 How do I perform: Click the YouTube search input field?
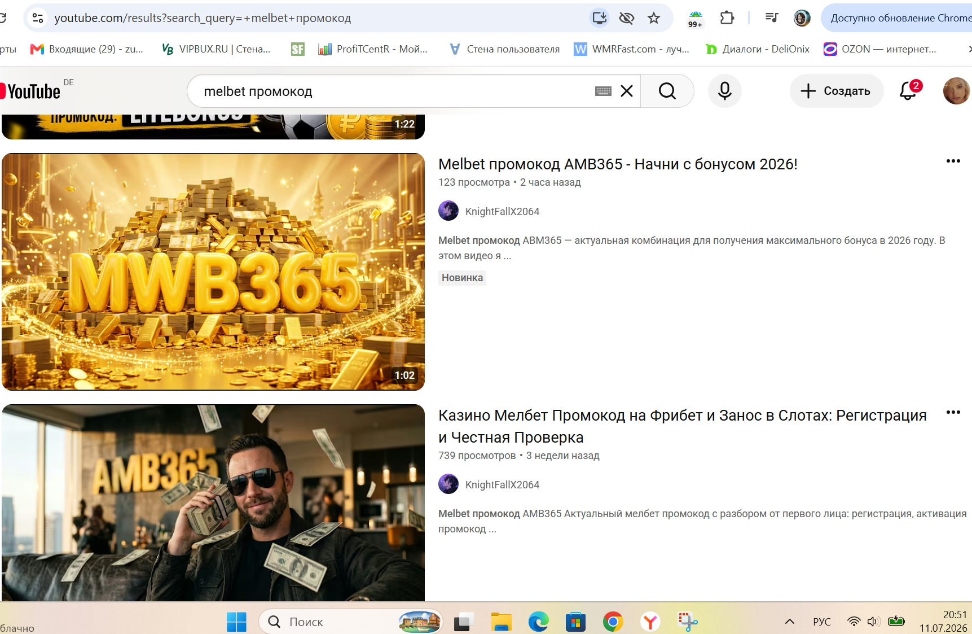(x=395, y=91)
